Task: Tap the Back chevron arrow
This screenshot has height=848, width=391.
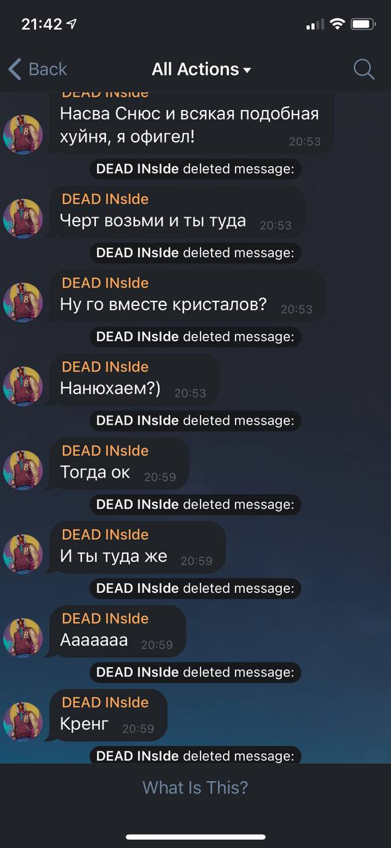Action: tap(15, 69)
